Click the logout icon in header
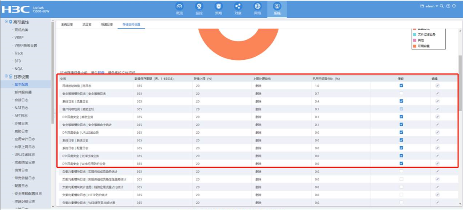The image size is (463, 210). tap(454, 6)
